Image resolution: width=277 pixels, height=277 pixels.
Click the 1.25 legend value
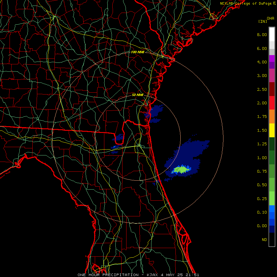pyautogui.click(x=262, y=144)
